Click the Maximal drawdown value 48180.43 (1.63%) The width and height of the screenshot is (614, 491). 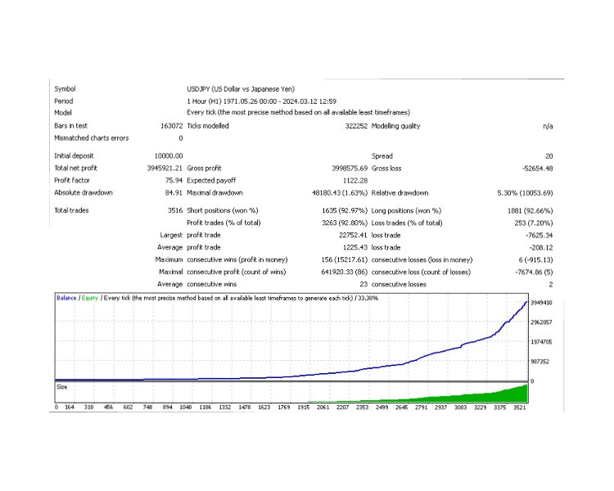point(340,192)
